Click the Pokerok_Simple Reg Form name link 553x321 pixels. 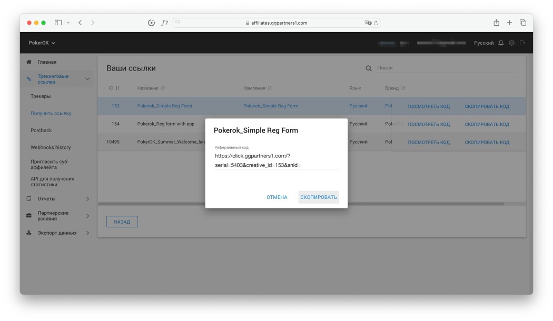coord(164,106)
